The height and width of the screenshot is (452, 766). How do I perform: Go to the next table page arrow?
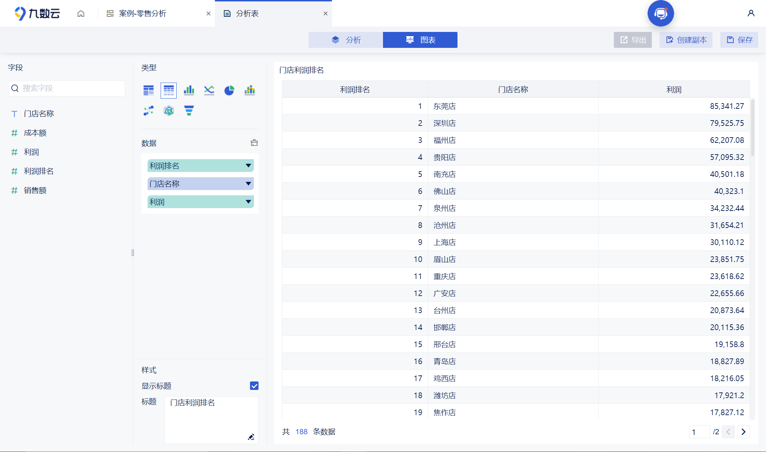pyautogui.click(x=744, y=432)
